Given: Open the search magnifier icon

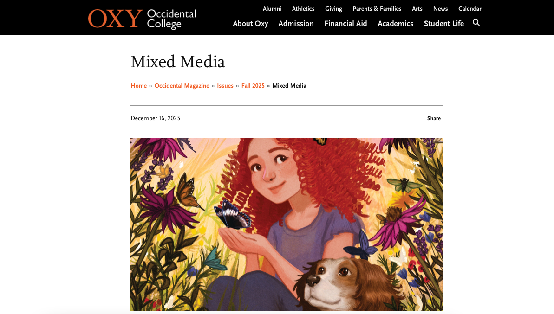Looking at the screenshot, I should pyautogui.click(x=476, y=23).
